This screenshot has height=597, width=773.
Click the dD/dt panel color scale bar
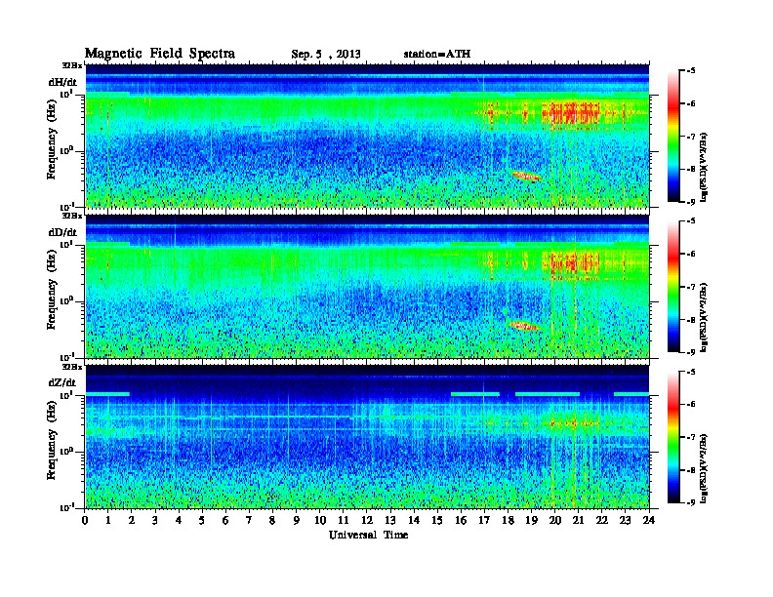(673, 286)
